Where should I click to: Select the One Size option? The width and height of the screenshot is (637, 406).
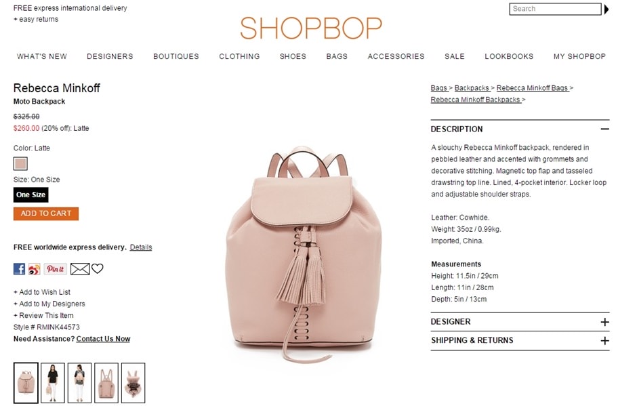click(x=31, y=195)
